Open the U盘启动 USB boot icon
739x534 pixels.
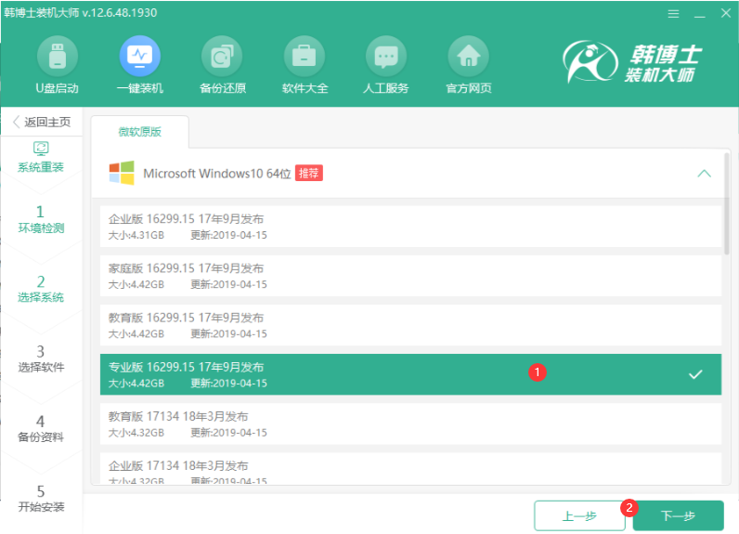click(57, 58)
